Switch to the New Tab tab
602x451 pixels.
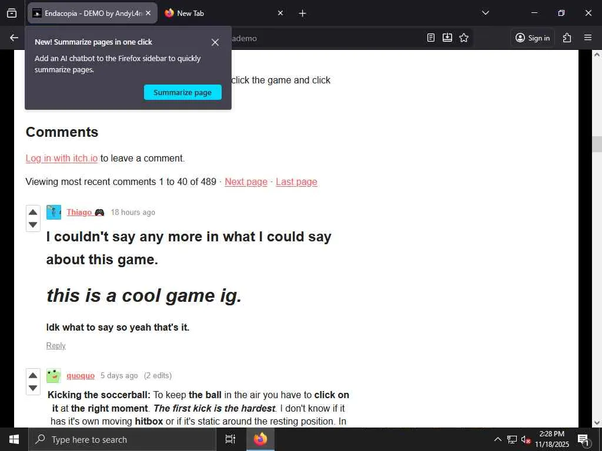point(225,13)
